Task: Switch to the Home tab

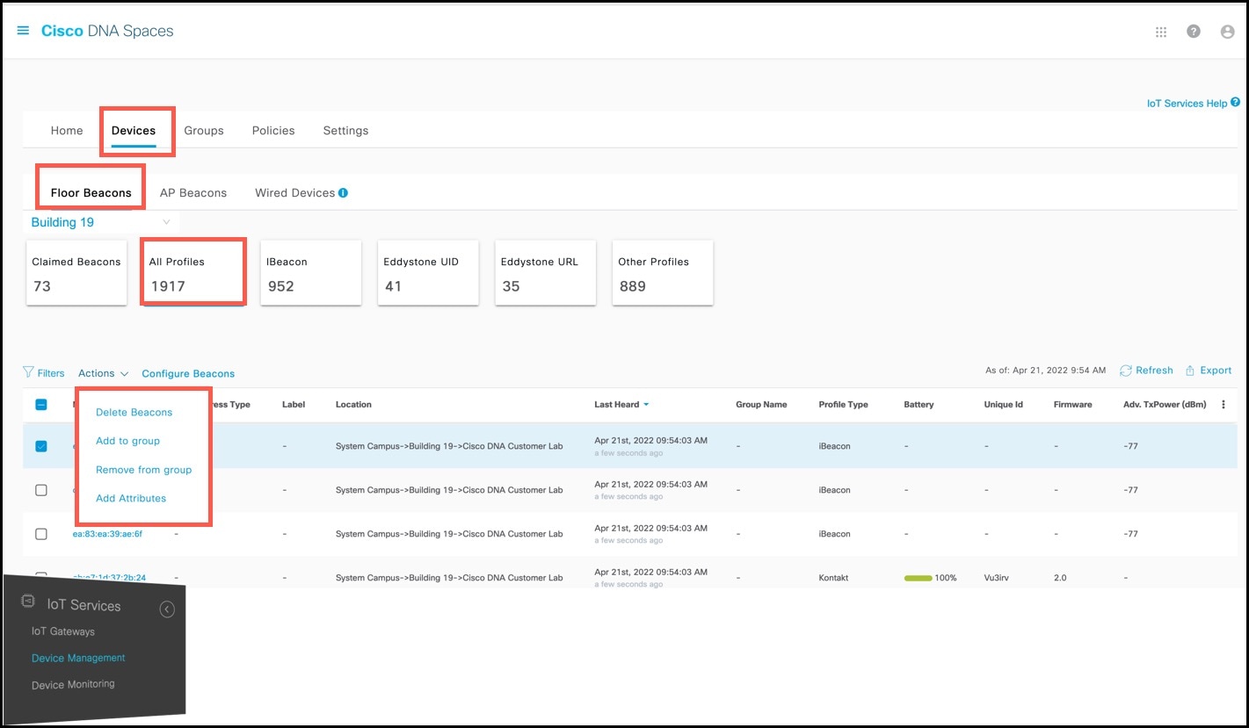Action: 67,131
